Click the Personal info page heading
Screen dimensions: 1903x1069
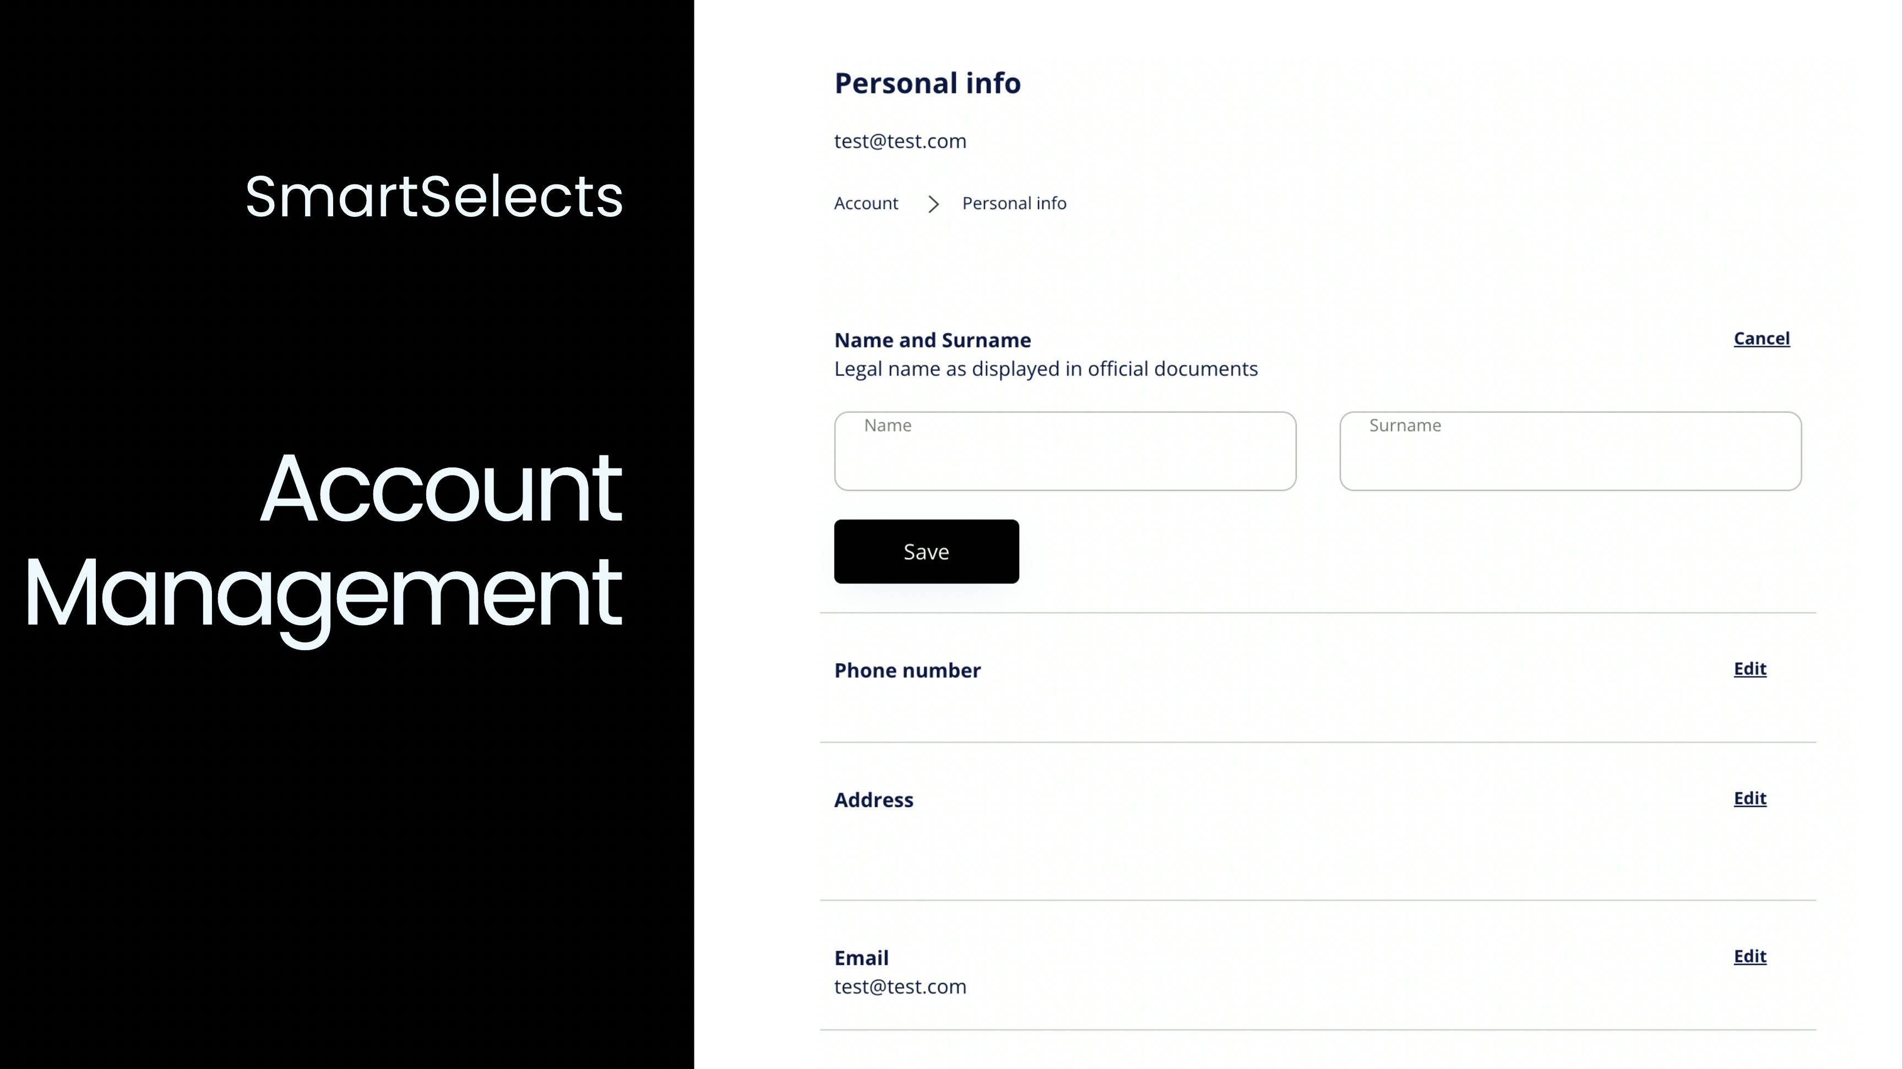coord(927,84)
